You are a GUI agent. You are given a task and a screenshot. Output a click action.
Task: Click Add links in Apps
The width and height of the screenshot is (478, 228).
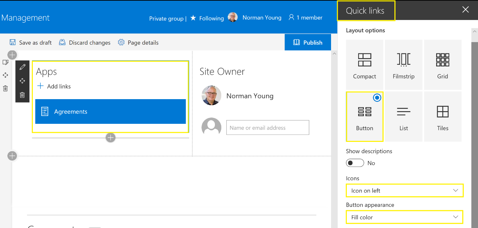[54, 86]
